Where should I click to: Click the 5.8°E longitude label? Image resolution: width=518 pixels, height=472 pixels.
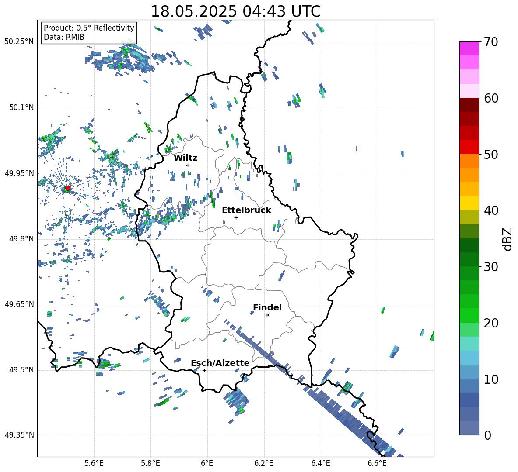tap(150, 463)
